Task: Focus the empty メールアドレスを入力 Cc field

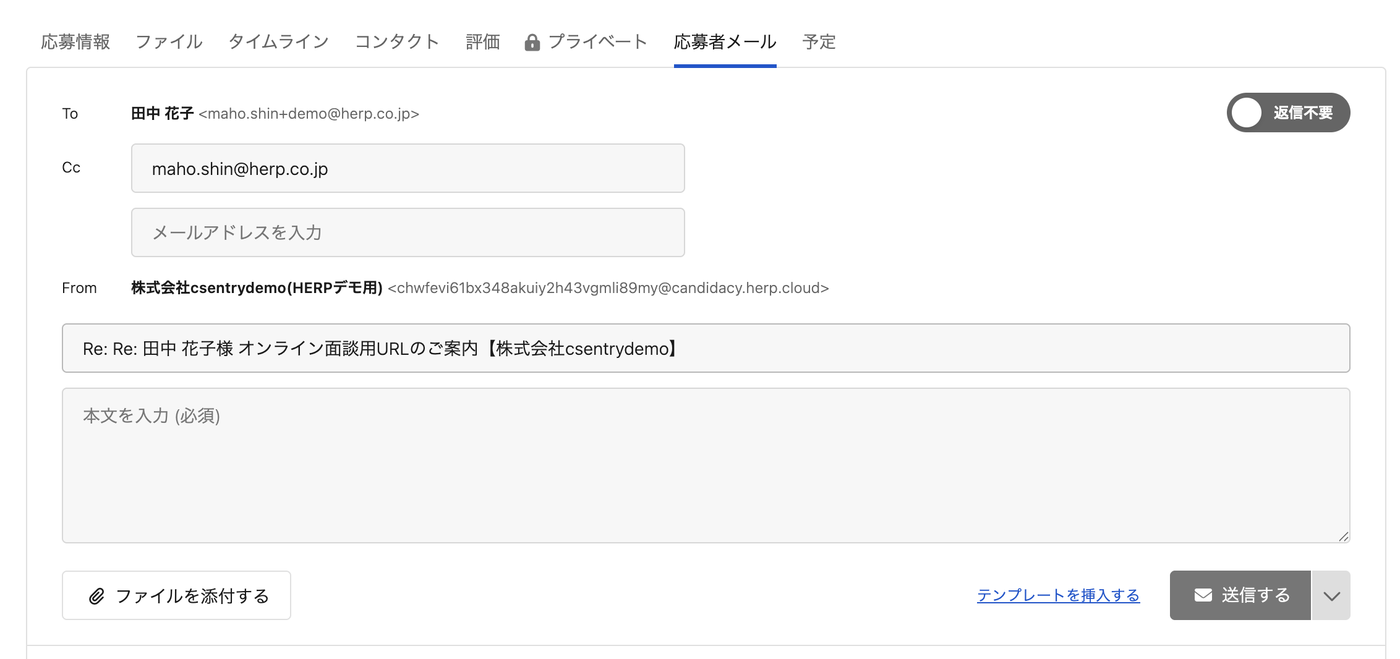Action: 408,232
